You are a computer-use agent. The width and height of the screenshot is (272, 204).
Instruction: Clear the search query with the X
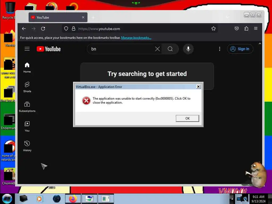157,49
